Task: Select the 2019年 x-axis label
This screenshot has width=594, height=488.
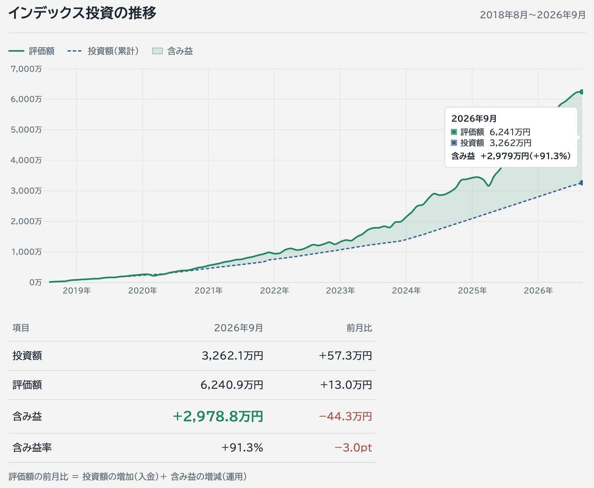Action: tap(77, 291)
